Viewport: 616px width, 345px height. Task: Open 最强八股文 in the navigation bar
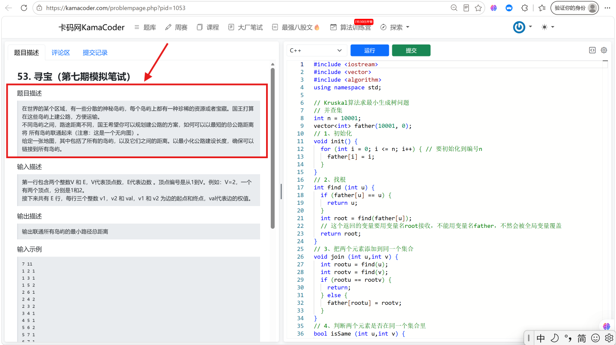pyautogui.click(x=296, y=27)
